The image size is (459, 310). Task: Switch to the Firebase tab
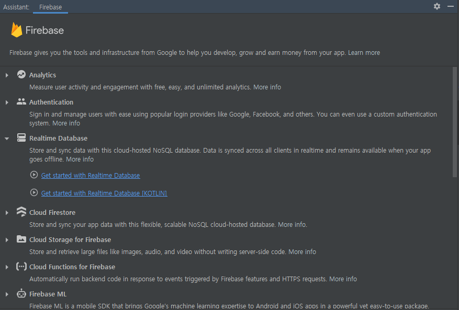[50, 7]
